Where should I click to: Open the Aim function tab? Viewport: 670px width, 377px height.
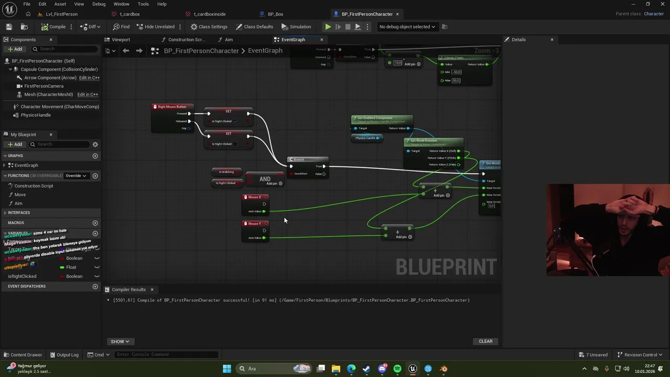pyautogui.click(x=229, y=40)
